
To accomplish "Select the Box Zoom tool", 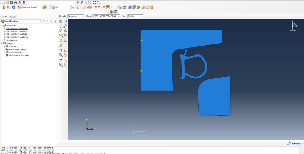I will [90, 2].
